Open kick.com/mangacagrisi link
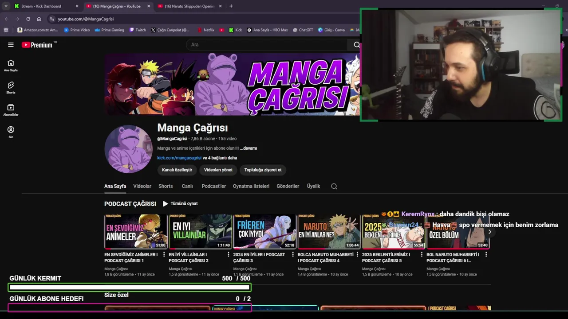The width and height of the screenshot is (568, 319). click(179, 158)
